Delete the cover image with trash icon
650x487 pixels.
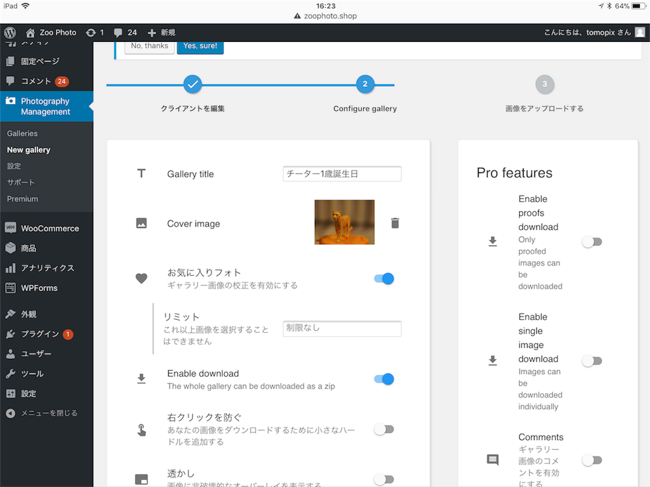click(395, 223)
